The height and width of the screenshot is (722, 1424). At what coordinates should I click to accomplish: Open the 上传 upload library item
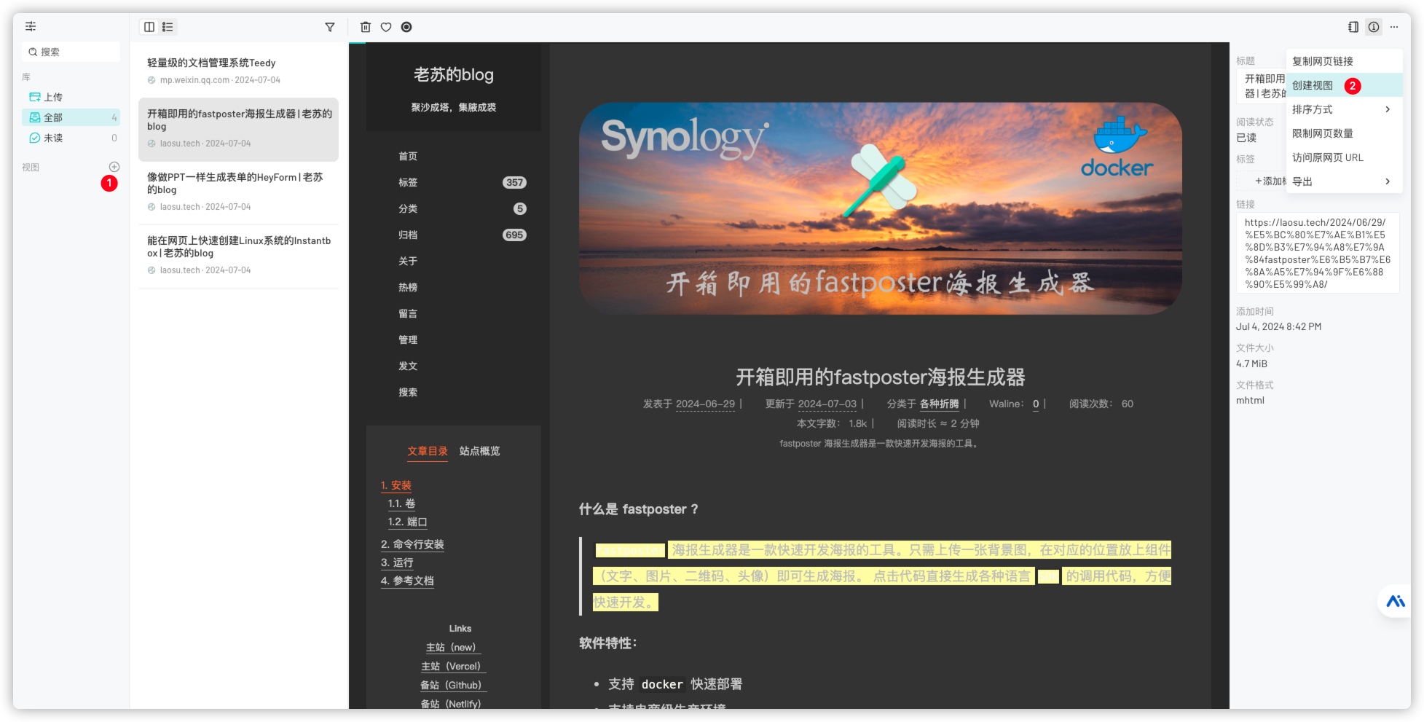click(71, 97)
